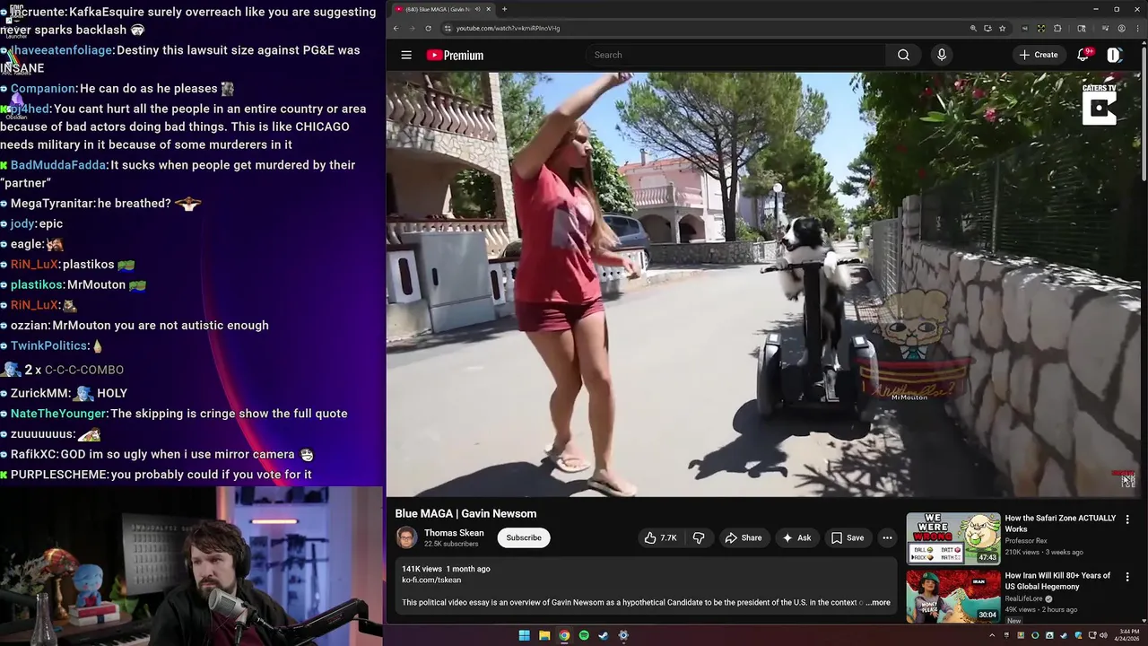Open How Iran Will Kill 80+ Years title
1148x646 pixels.
pyautogui.click(x=1057, y=581)
